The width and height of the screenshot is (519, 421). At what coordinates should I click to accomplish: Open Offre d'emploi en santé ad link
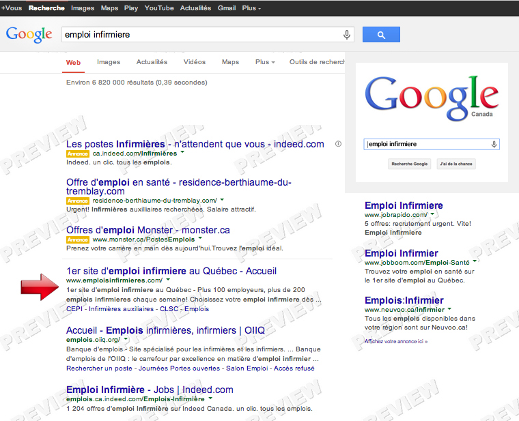click(179, 186)
